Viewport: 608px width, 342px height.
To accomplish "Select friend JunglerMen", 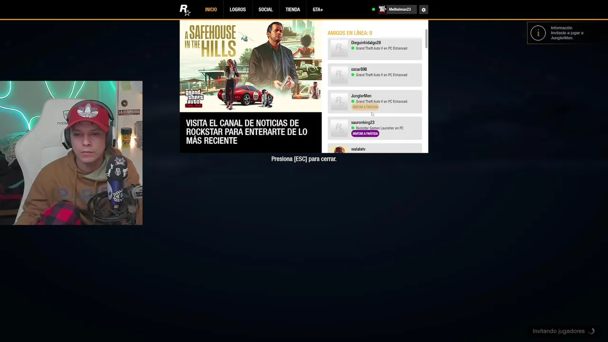I will pyautogui.click(x=375, y=102).
